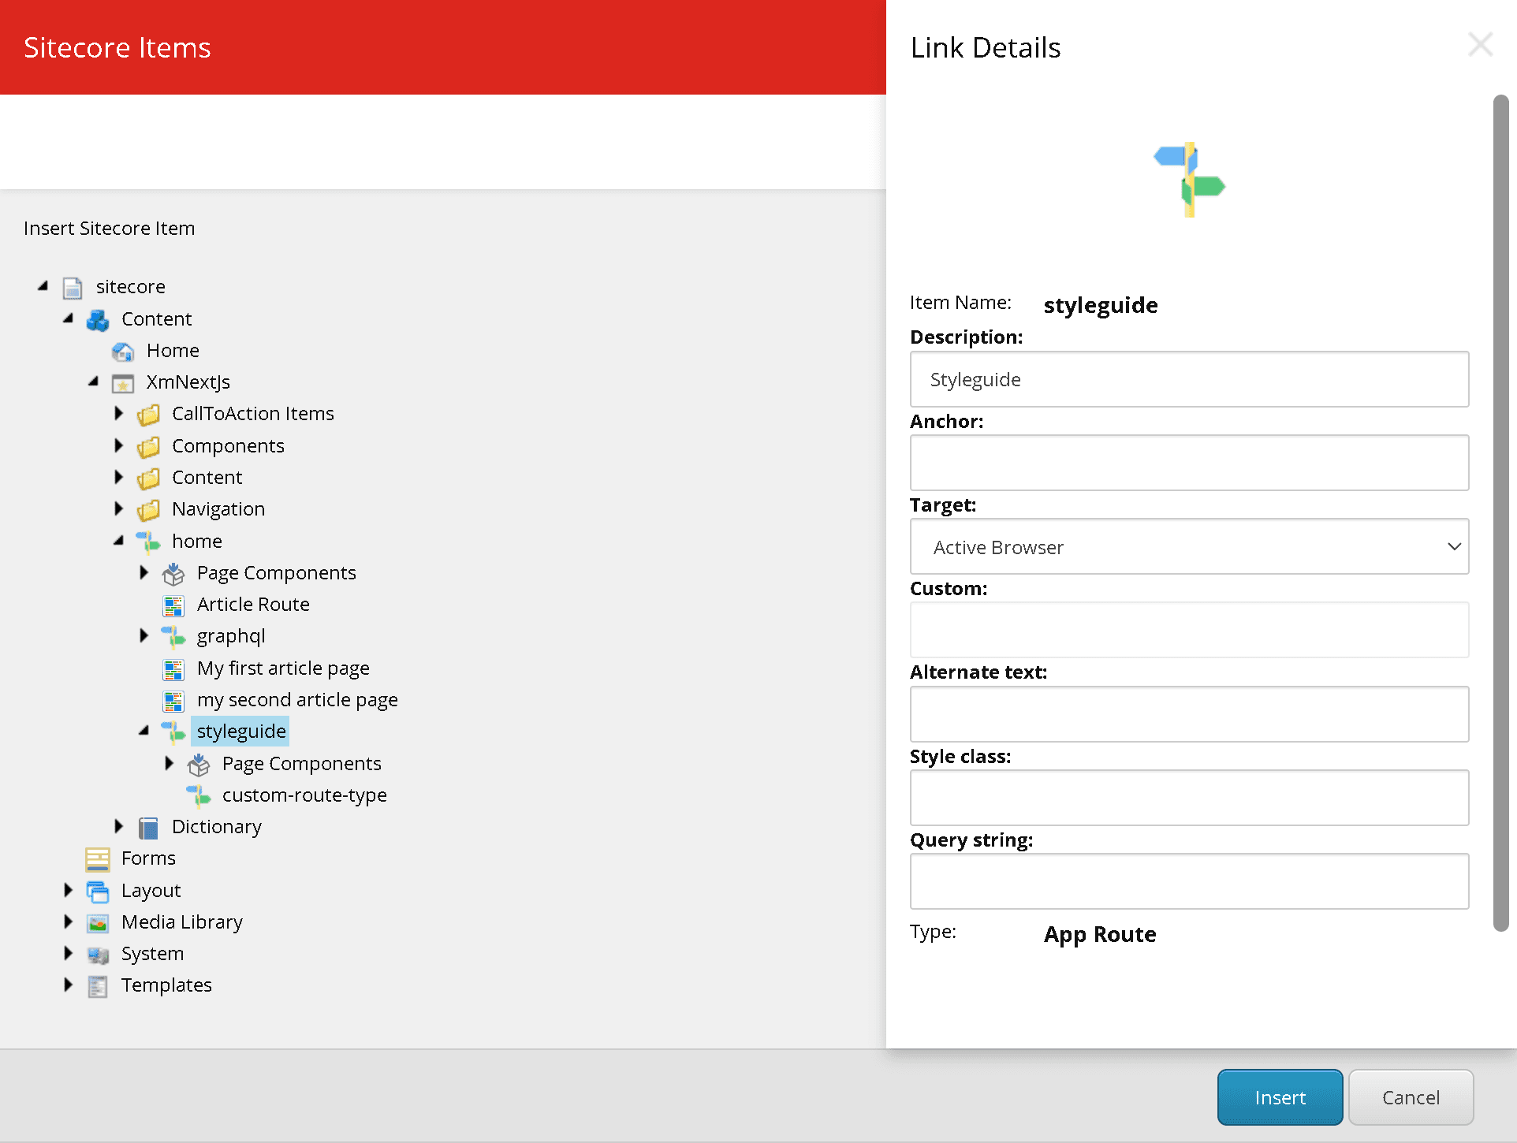This screenshot has height=1143, width=1517.
Task: Select the Article Route tree item label
Action: coord(253,604)
